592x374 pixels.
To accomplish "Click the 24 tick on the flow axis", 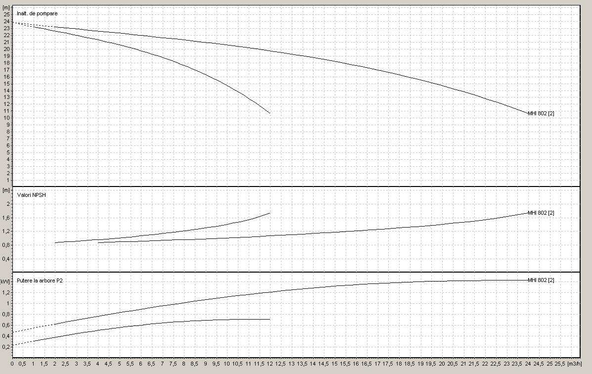I will pyautogui.click(x=528, y=364).
